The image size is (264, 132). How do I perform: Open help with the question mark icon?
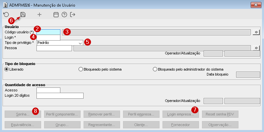tap(64, 15)
